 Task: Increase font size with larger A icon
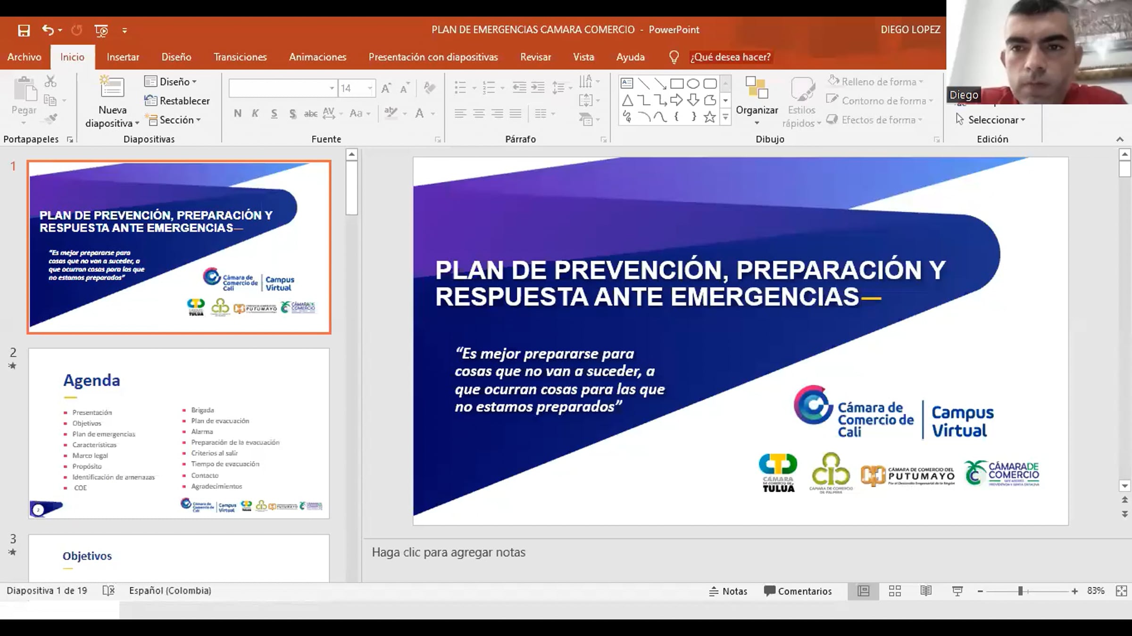386,88
